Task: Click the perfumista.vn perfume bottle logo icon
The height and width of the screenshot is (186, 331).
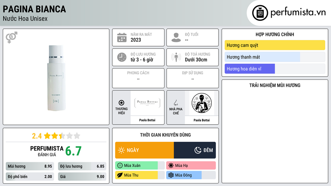Action: click(x=260, y=13)
